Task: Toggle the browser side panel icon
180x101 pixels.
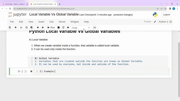Action: (x=170, y=9)
